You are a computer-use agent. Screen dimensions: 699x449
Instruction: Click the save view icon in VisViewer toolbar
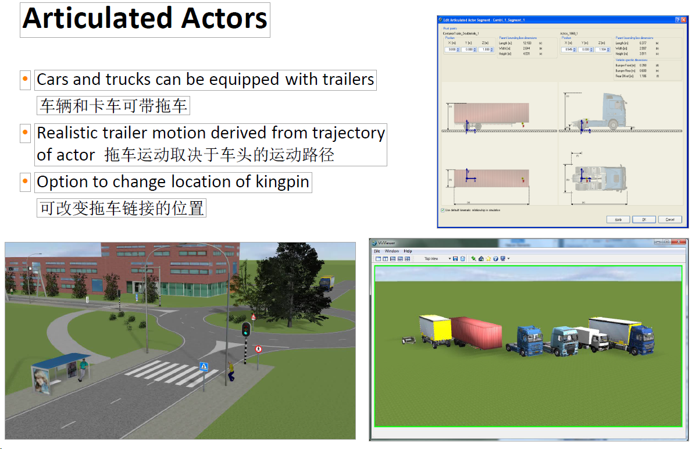[455, 258]
